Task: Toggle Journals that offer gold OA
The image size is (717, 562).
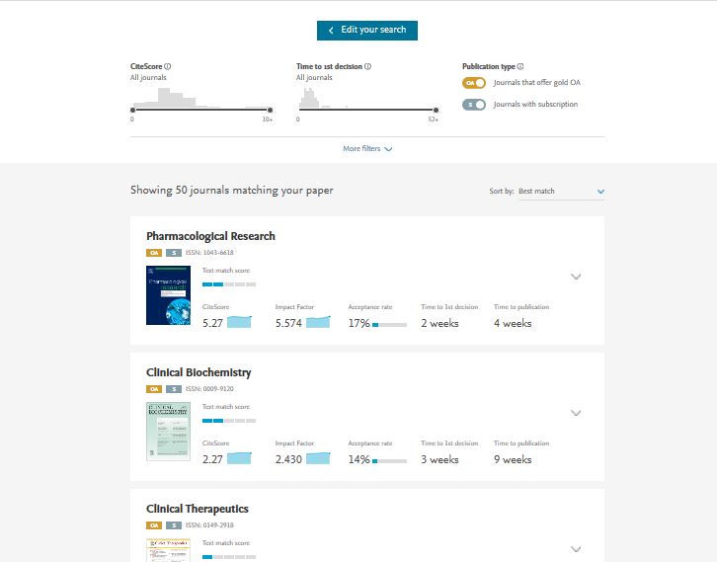Action: (474, 83)
